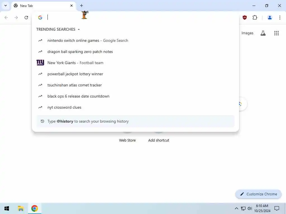
Task: Select powerball jackpot lottery winner suggestion
Action: [x=135, y=74]
